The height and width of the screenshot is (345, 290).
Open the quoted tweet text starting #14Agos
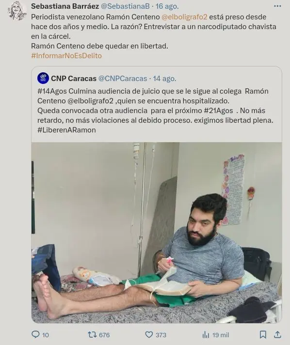point(155,110)
